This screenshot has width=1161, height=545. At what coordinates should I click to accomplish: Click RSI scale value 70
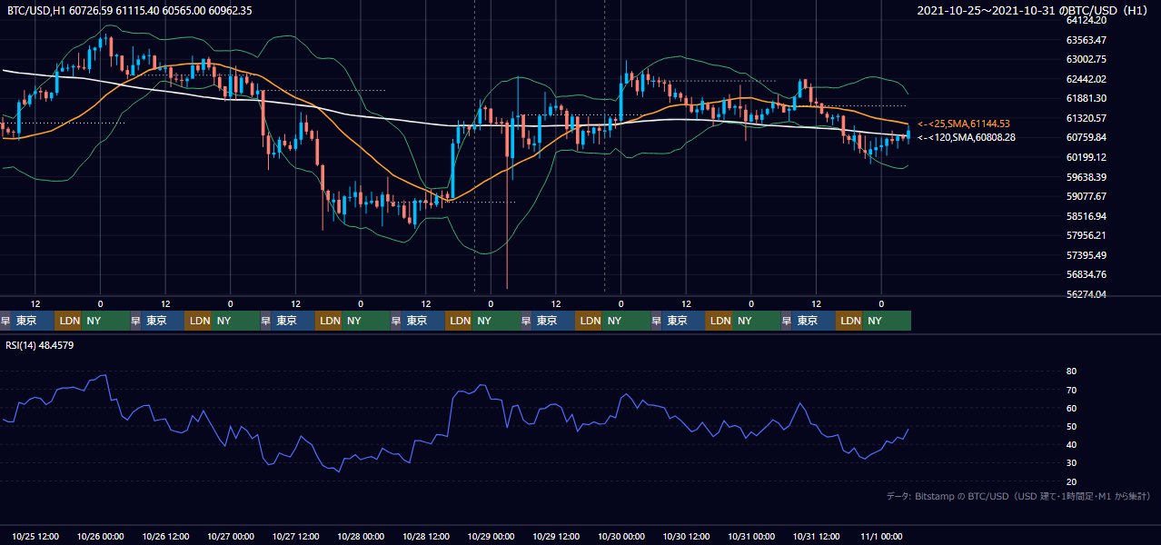[x=1072, y=390]
